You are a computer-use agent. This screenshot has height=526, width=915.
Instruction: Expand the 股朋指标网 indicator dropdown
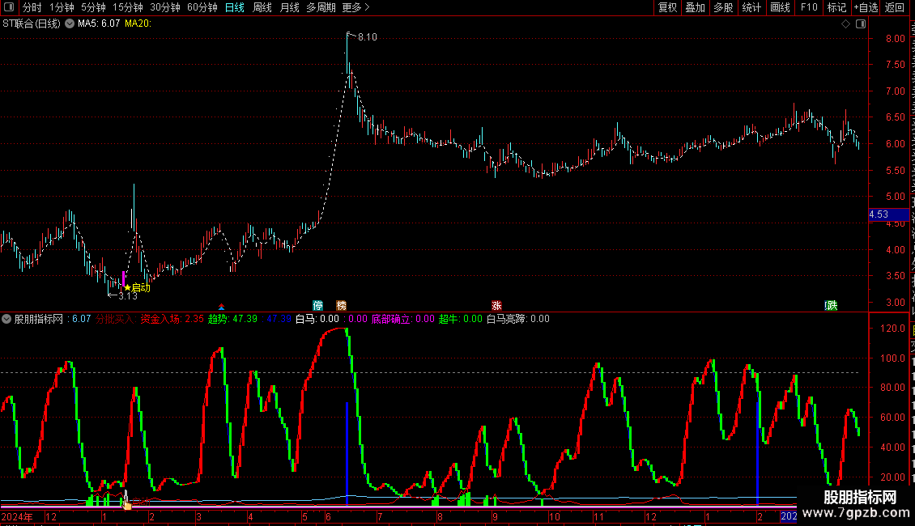point(6,319)
